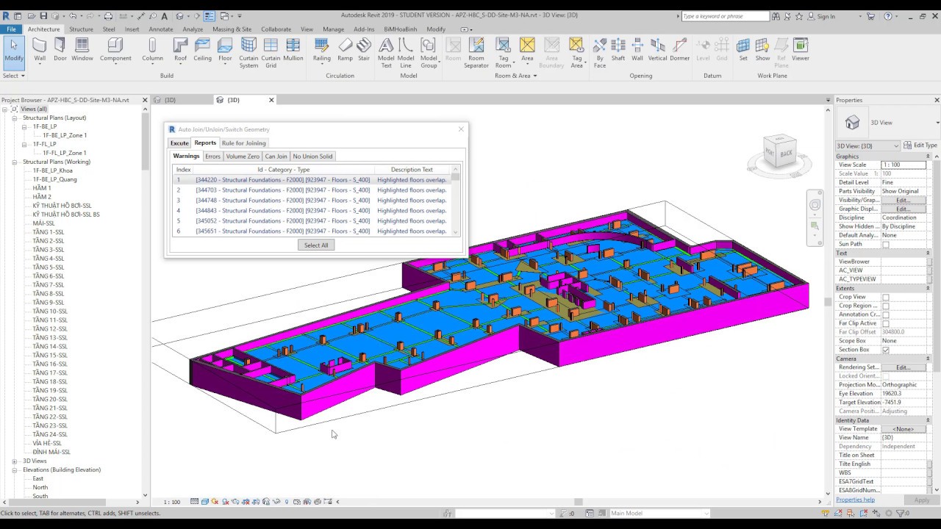This screenshot has height=529, width=941.
Task: Toggle Sun Path checkbox
Action: pyautogui.click(x=885, y=245)
